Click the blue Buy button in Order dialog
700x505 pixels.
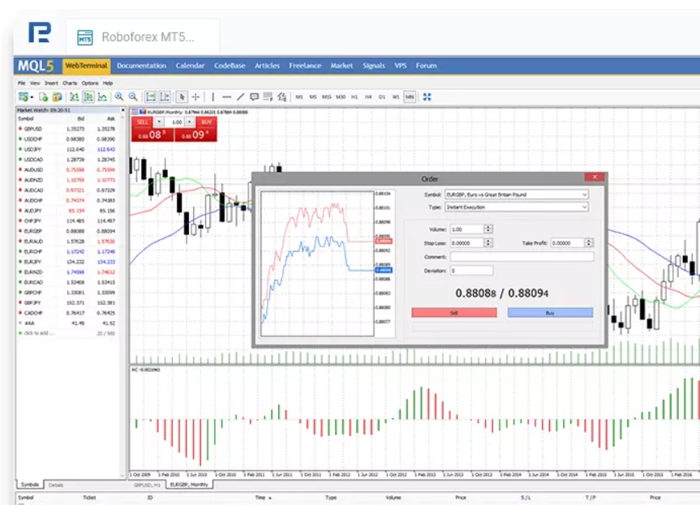click(x=550, y=313)
